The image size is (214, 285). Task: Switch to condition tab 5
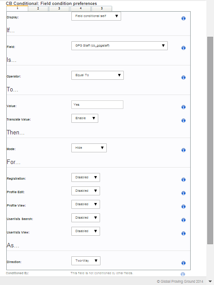point(102,9)
